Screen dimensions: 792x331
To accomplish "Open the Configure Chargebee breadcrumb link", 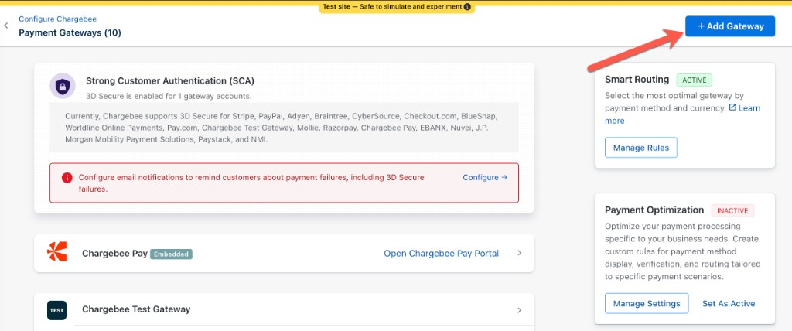I will click(x=57, y=19).
